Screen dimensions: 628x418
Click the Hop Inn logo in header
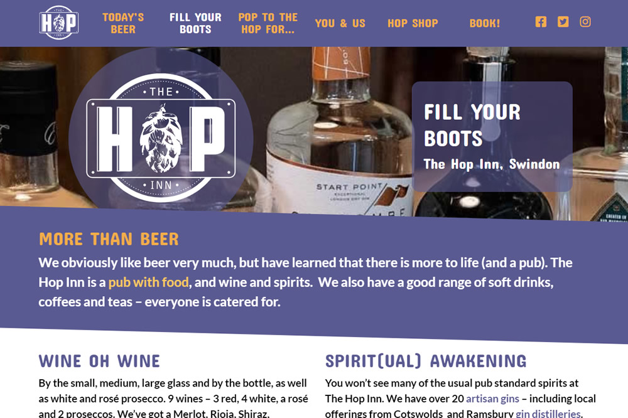pos(58,23)
